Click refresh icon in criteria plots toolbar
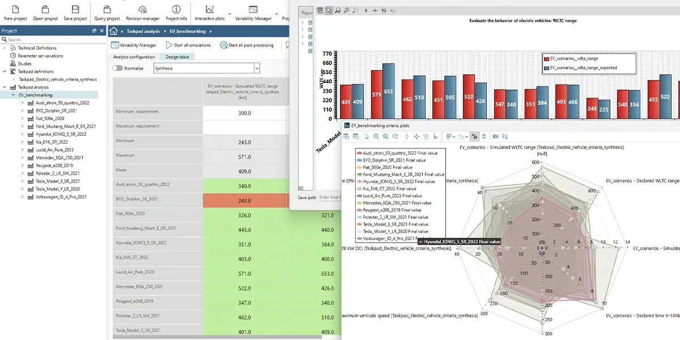The height and width of the screenshot is (340, 680). tap(483, 137)
